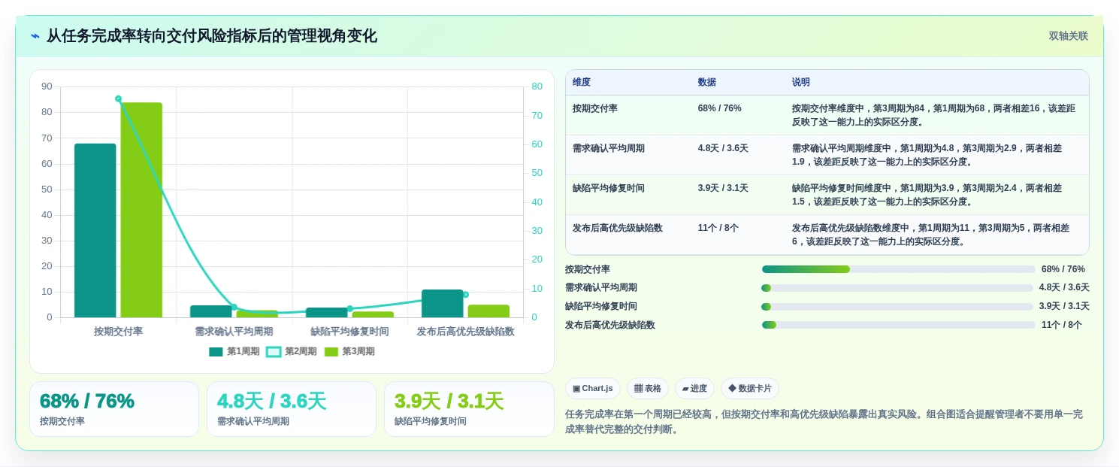Toggle the 第1周期 legend entry
Image resolution: width=1119 pixels, height=467 pixels.
point(234,351)
